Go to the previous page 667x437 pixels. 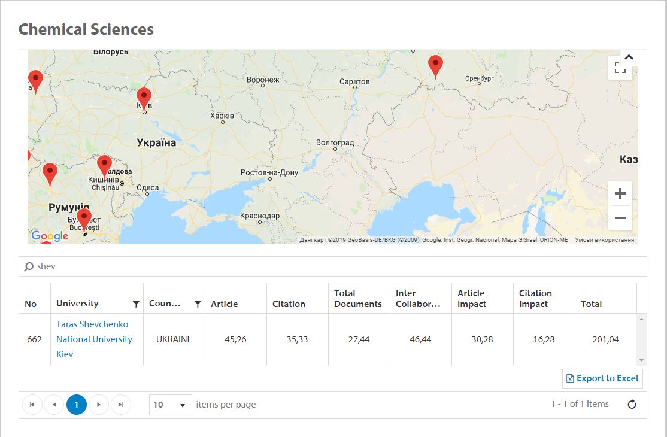click(54, 405)
